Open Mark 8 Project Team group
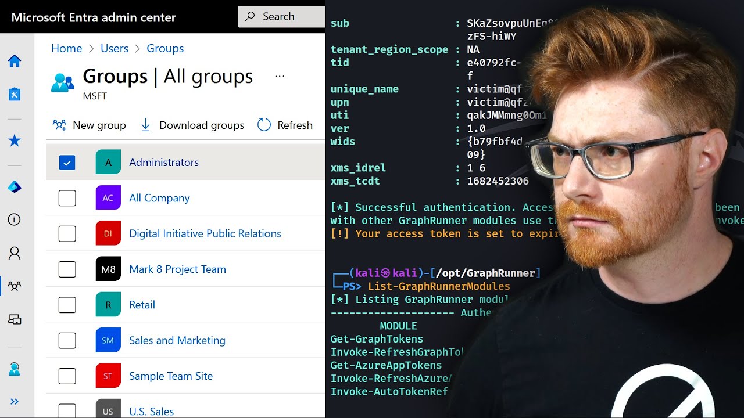744x418 pixels. (x=177, y=269)
